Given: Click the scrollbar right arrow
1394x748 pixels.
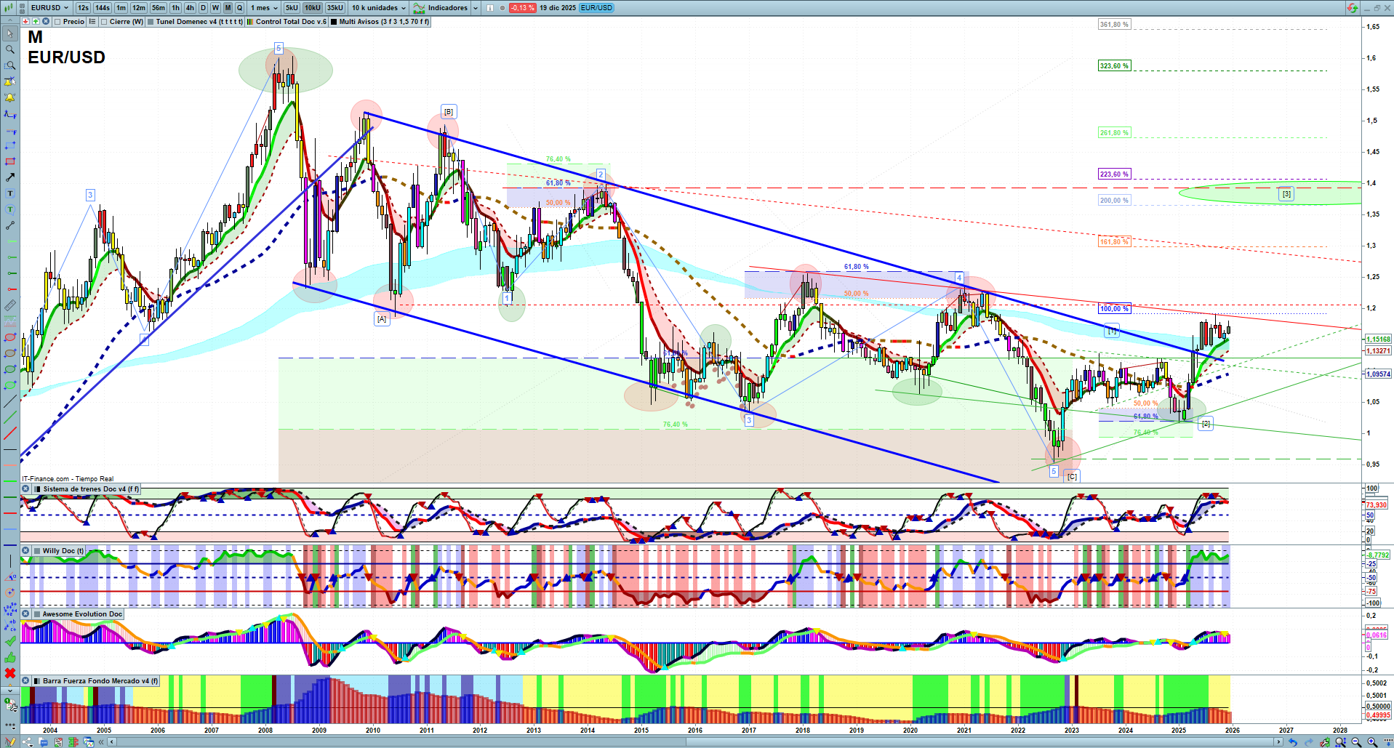Looking at the screenshot, I should pyautogui.click(x=1279, y=742).
